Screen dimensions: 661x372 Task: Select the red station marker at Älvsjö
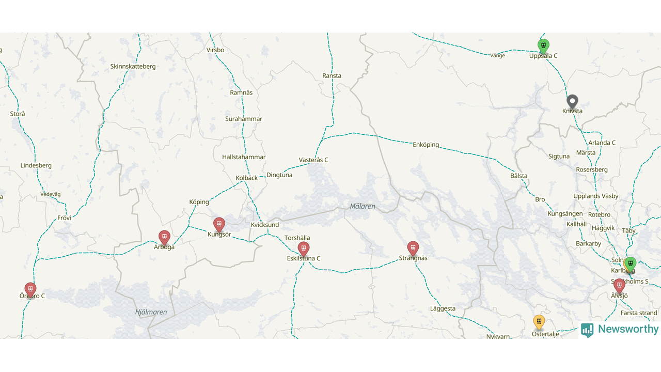tap(619, 286)
